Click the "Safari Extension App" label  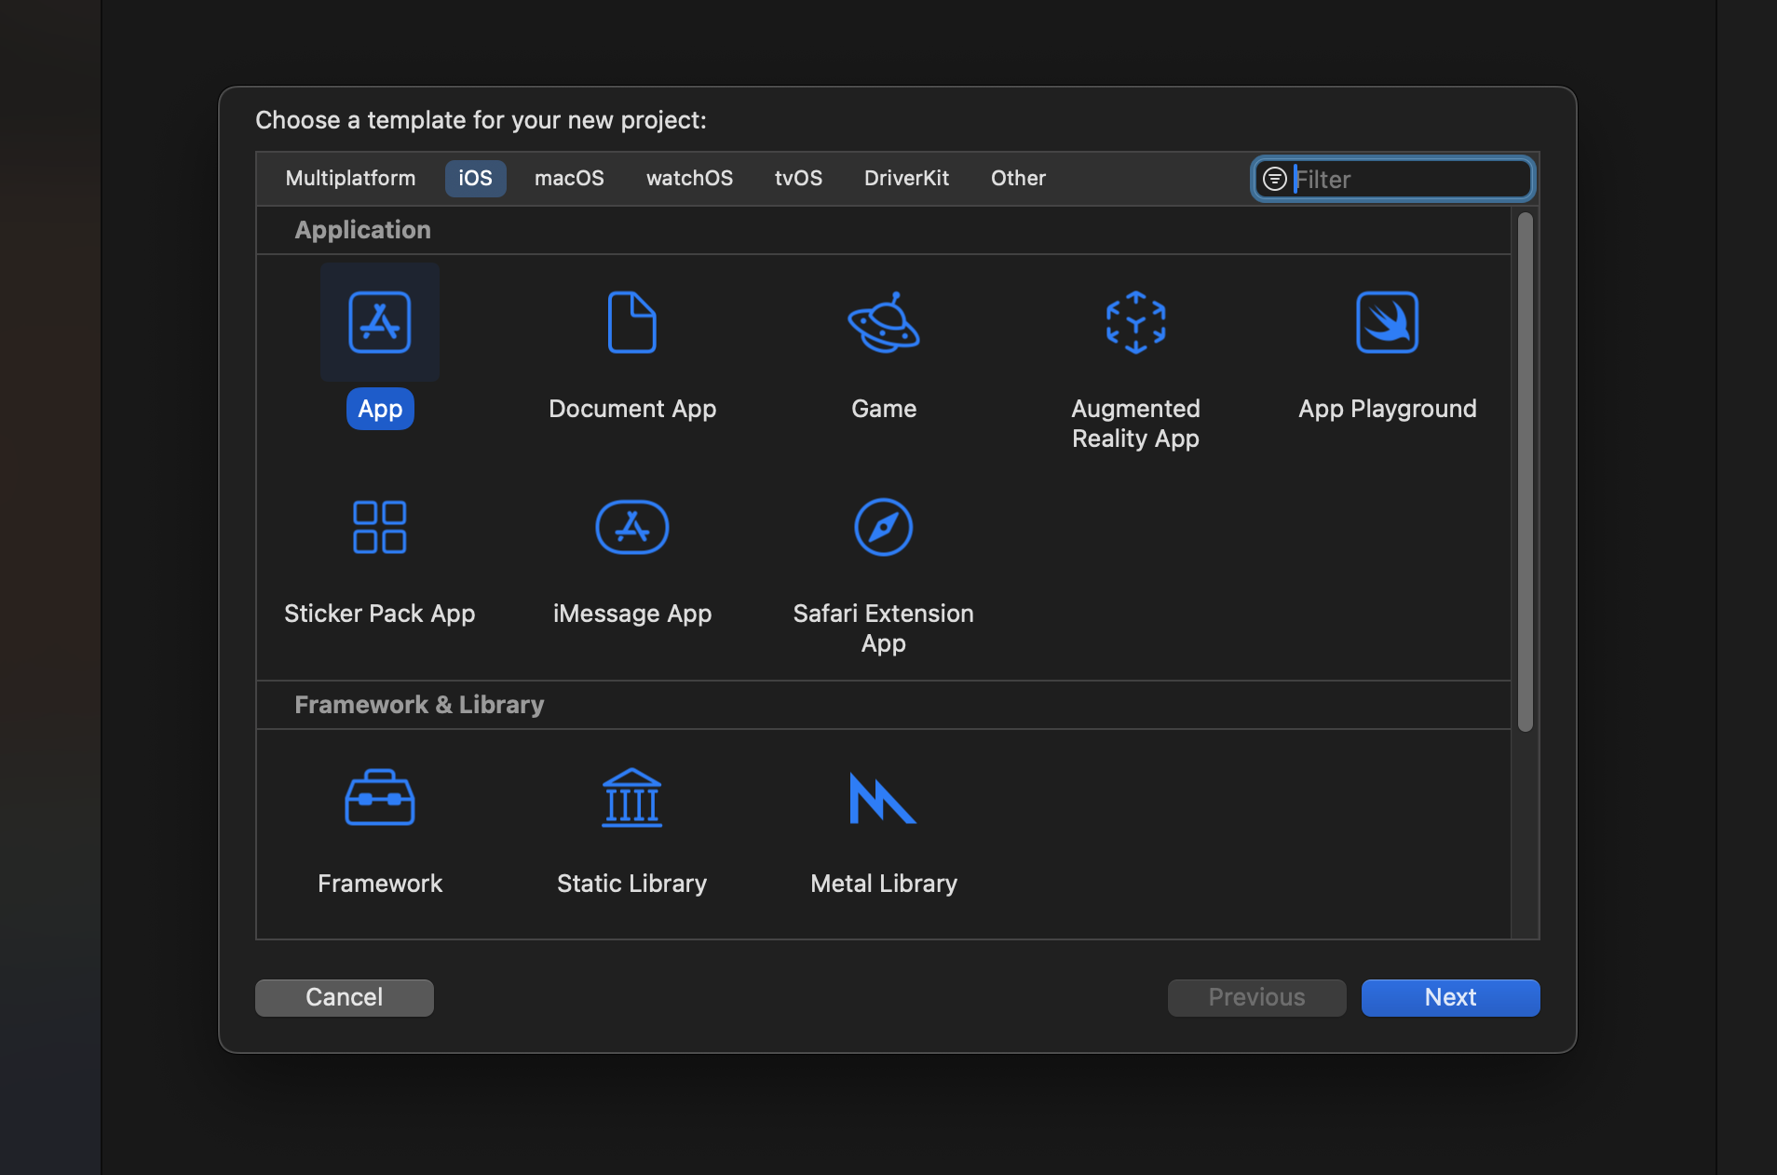coord(884,628)
